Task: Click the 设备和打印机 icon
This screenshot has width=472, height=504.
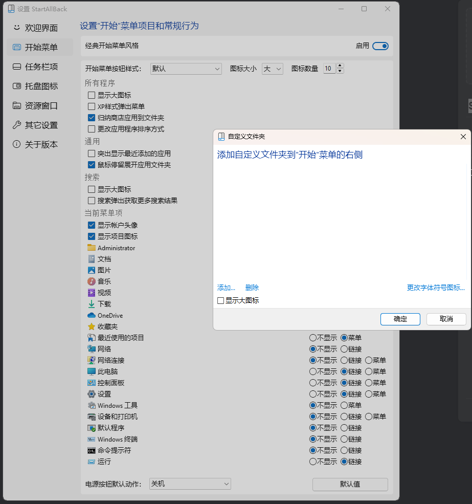Action: coord(92,417)
